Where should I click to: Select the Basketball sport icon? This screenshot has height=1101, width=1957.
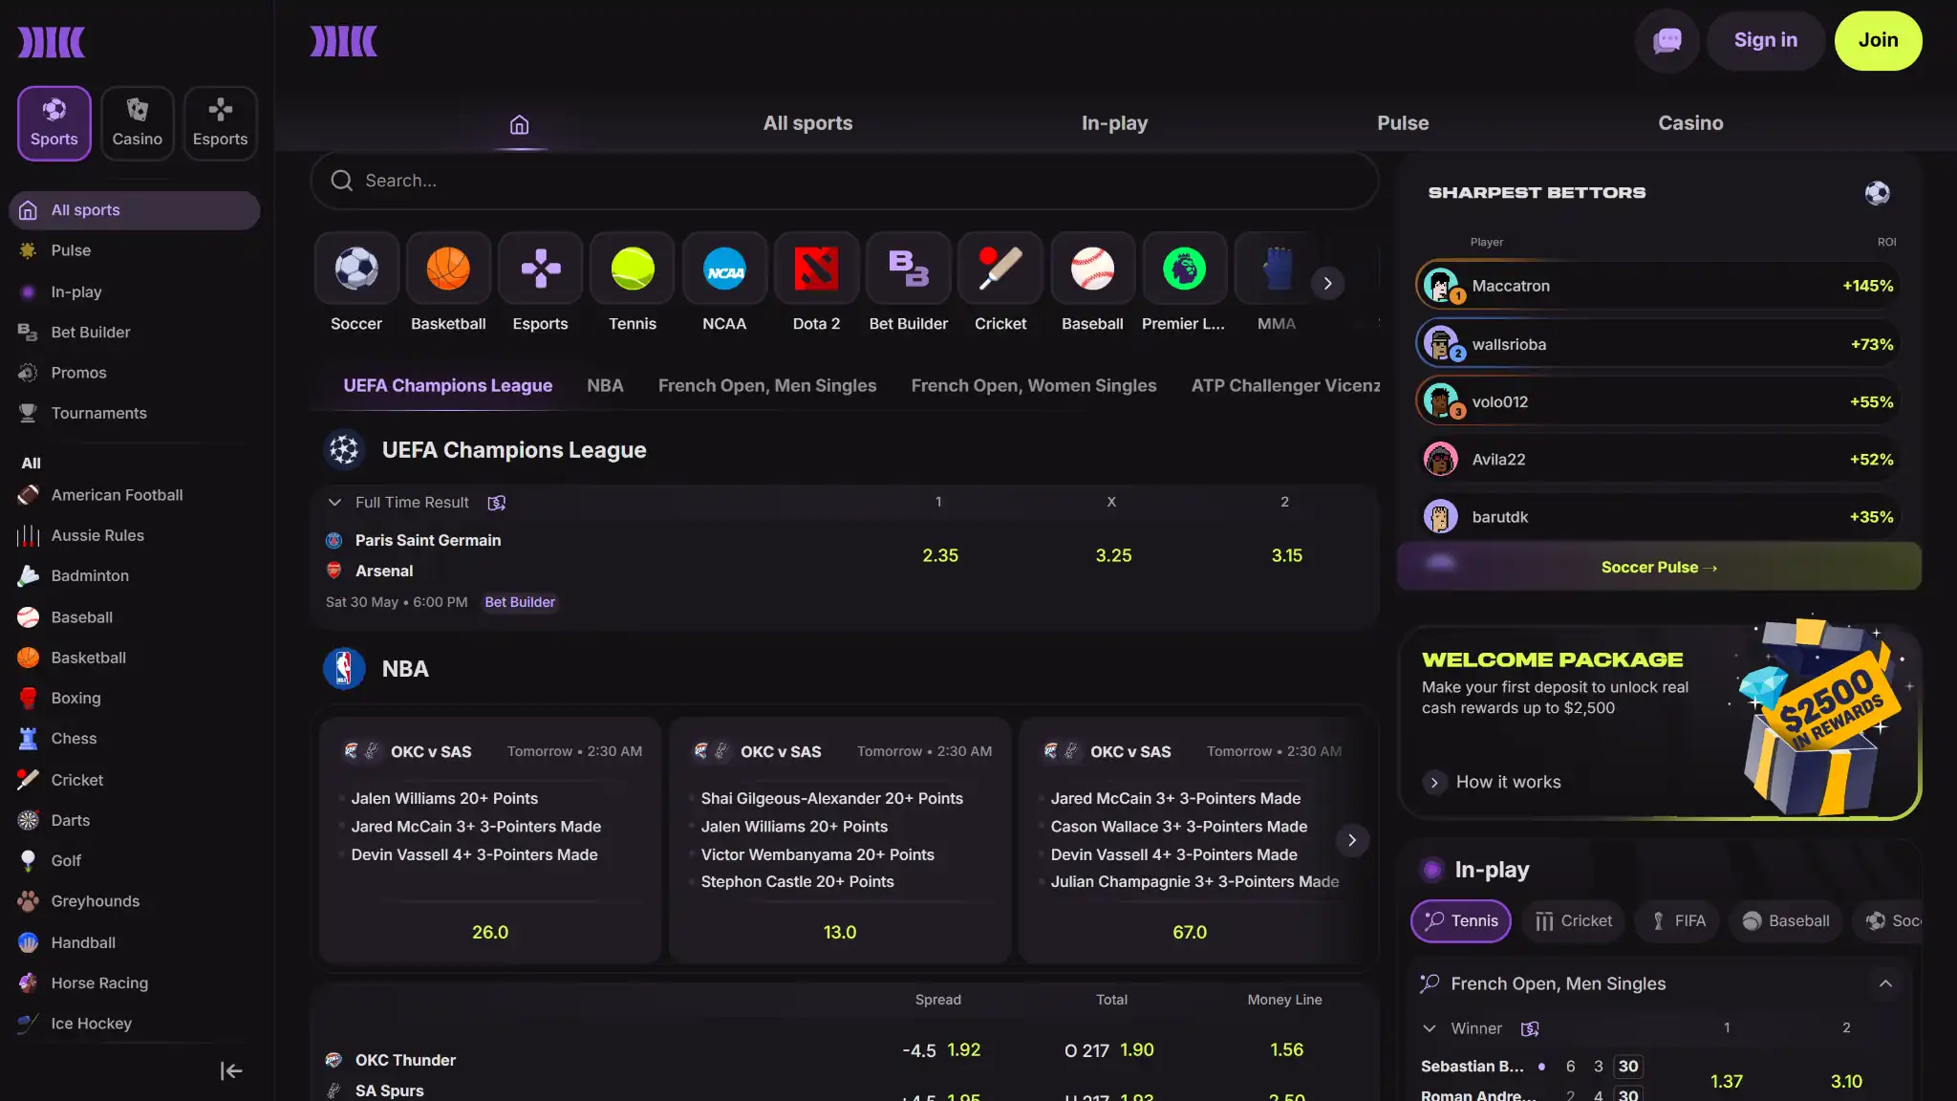tap(448, 269)
